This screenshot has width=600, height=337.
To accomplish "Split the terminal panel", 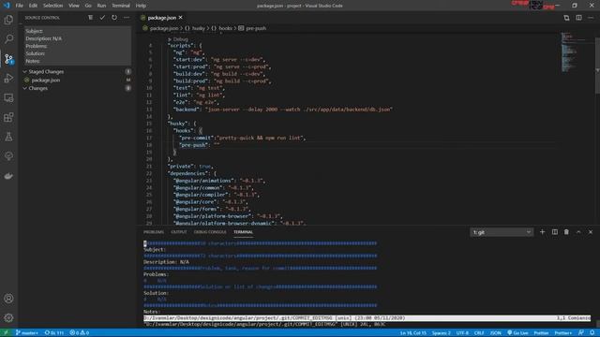I will click(x=554, y=232).
